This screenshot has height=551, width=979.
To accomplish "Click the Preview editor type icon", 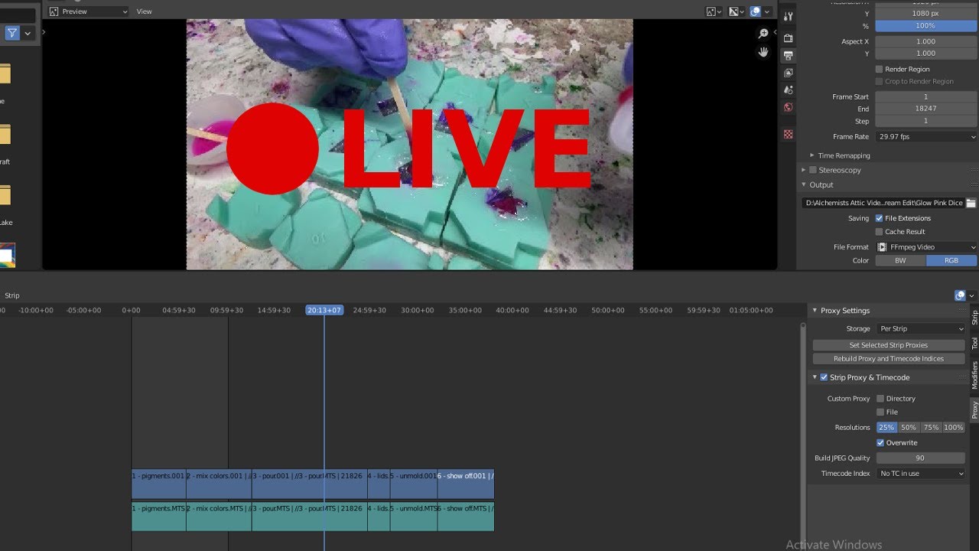I will pos(54,11).
